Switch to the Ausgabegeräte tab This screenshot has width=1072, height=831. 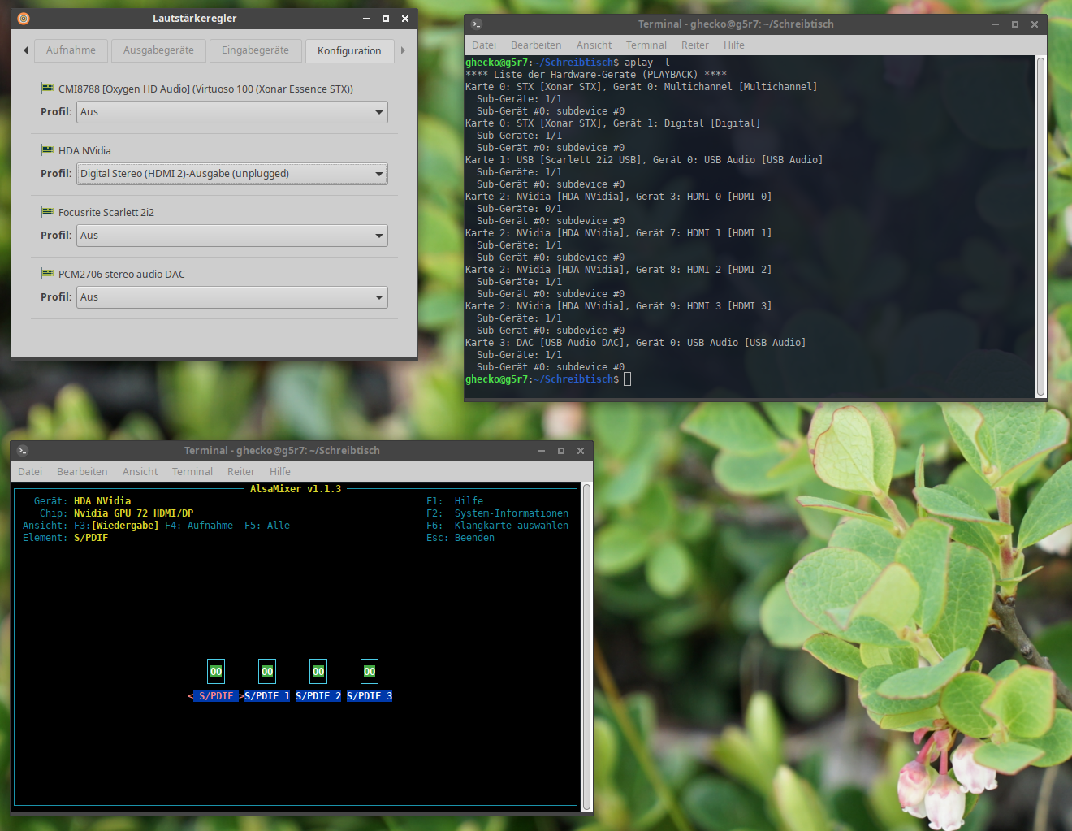pos(158,50)
